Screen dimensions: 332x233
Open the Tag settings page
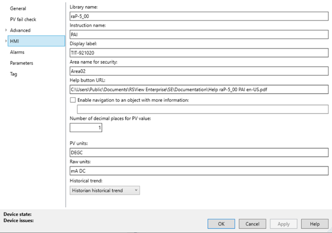click(13, 74)
